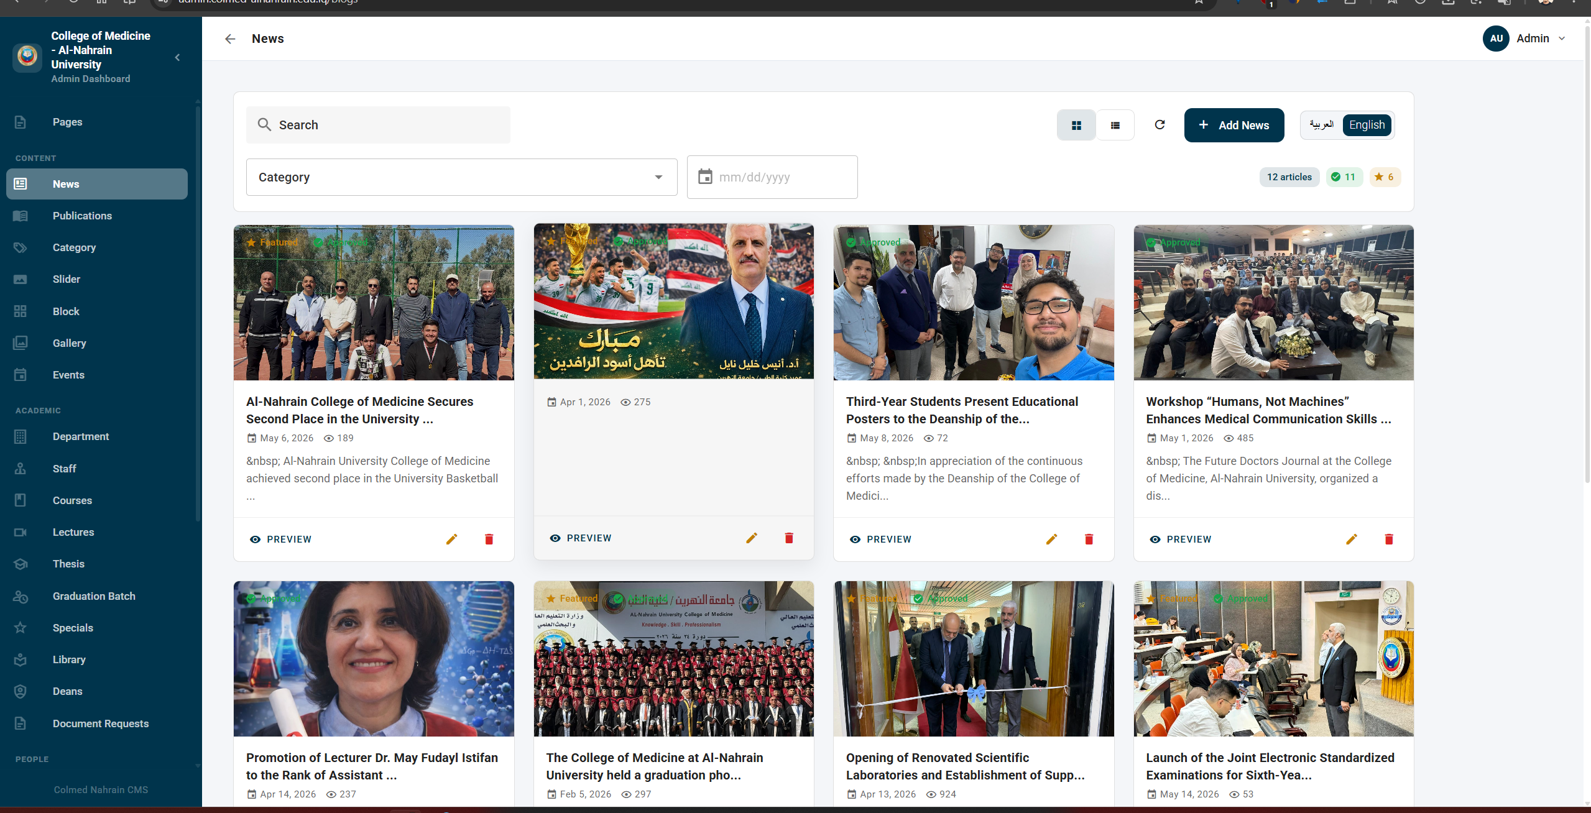Switch to grid view

click(1076, 126)
